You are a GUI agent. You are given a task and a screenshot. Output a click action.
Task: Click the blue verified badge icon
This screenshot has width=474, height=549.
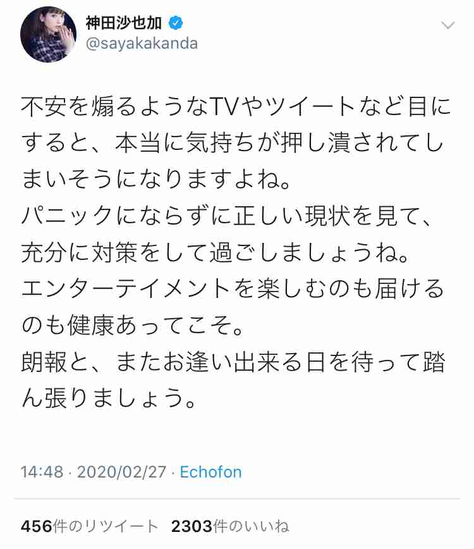click(x=176, y=23)
